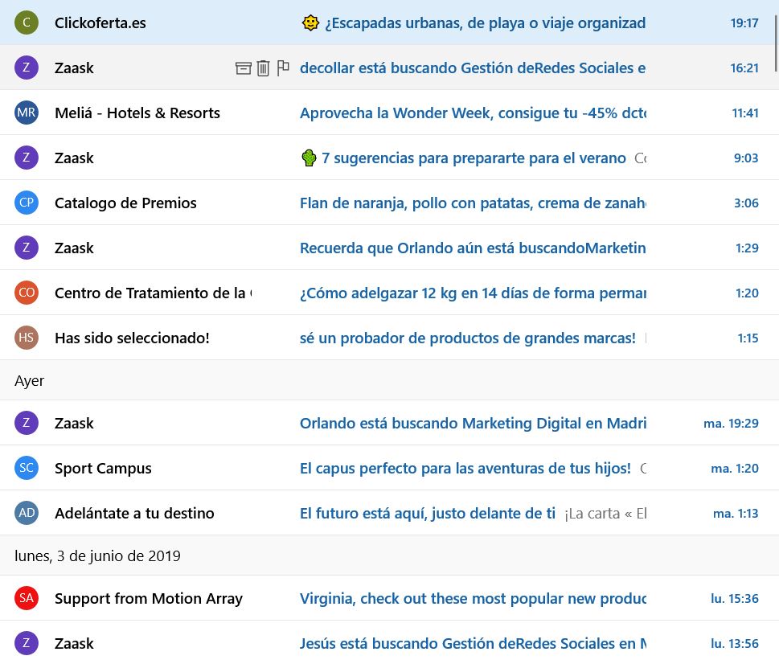The image size is (779, 664).
Task: Open '7 sugerencias para prepararte para el verano'
Action: point(474,158)
